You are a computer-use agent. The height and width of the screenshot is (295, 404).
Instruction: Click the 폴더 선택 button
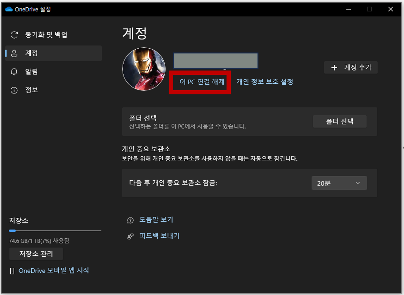point(339,121)
